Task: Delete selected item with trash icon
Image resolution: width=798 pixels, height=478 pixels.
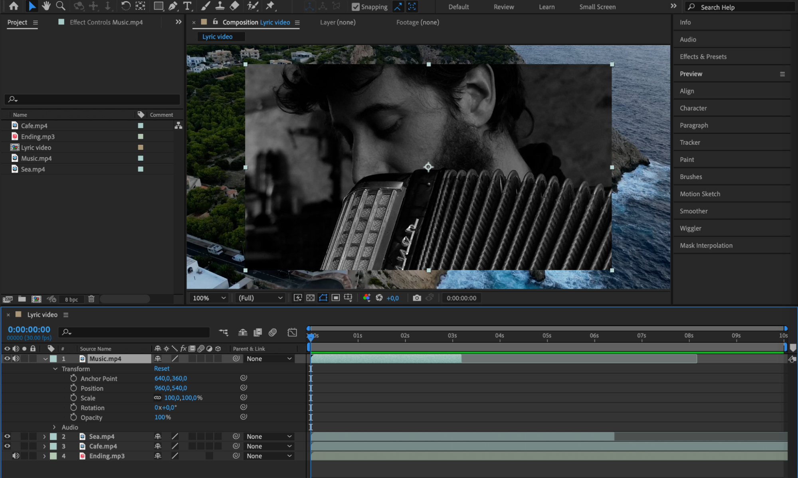Action: point(91,299)
